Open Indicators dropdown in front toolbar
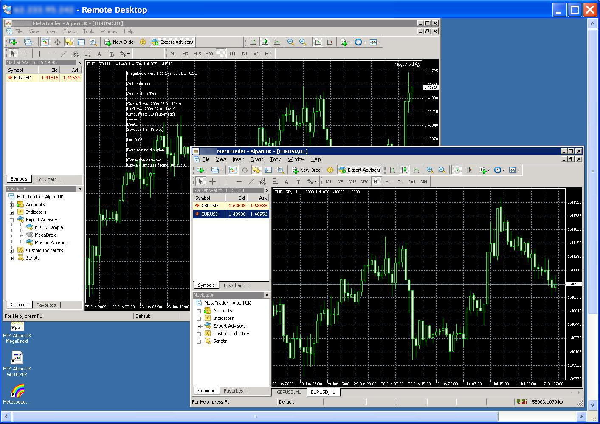This screenshot has width=600, height=424. (485, 170)
